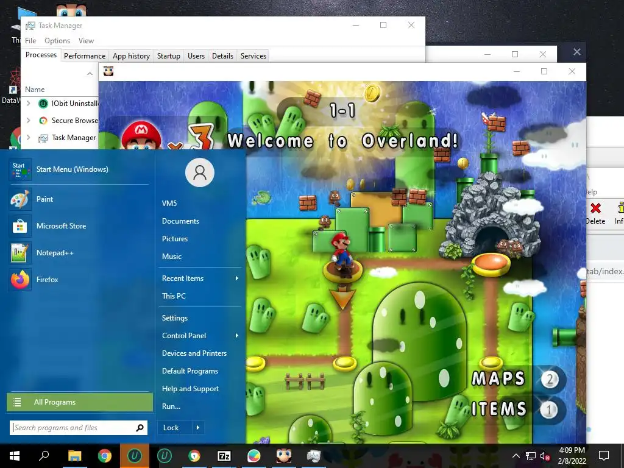Click the IObit Uninstaller process icon
The image size is (624, 468).
pyautogui.click(x=43, y=104)
